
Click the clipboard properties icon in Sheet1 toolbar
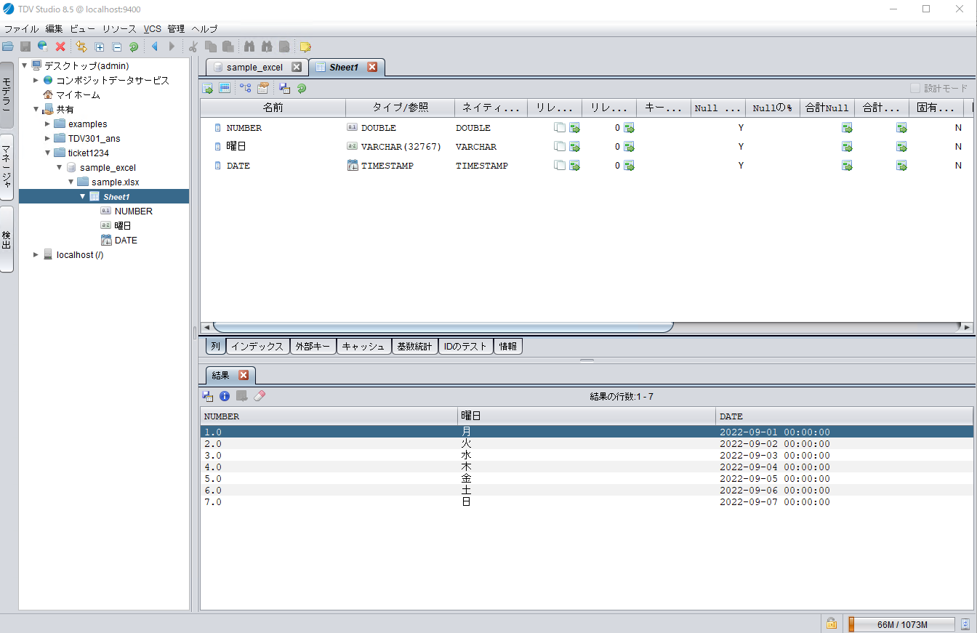262,88
